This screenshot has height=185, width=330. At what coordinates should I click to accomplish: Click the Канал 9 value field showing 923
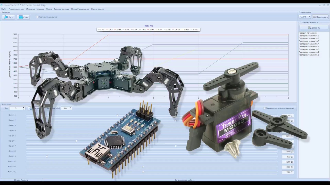(x=288, y=157)
